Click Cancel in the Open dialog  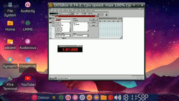click(x=93, y=22)
